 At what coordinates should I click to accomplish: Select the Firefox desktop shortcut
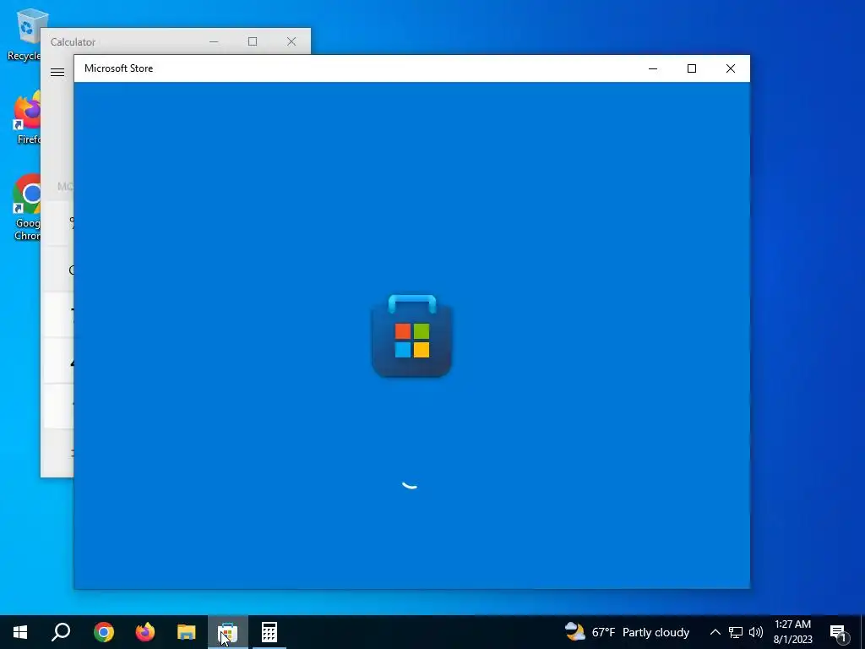(x=26, y=117)
